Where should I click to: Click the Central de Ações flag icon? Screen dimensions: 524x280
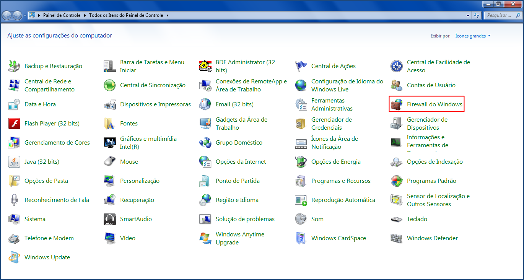[x=301, y=66]
